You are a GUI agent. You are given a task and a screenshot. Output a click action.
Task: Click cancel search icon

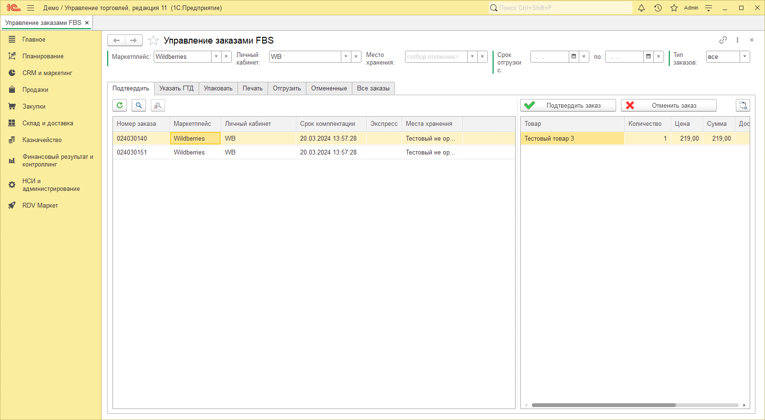tap(157, 105)
